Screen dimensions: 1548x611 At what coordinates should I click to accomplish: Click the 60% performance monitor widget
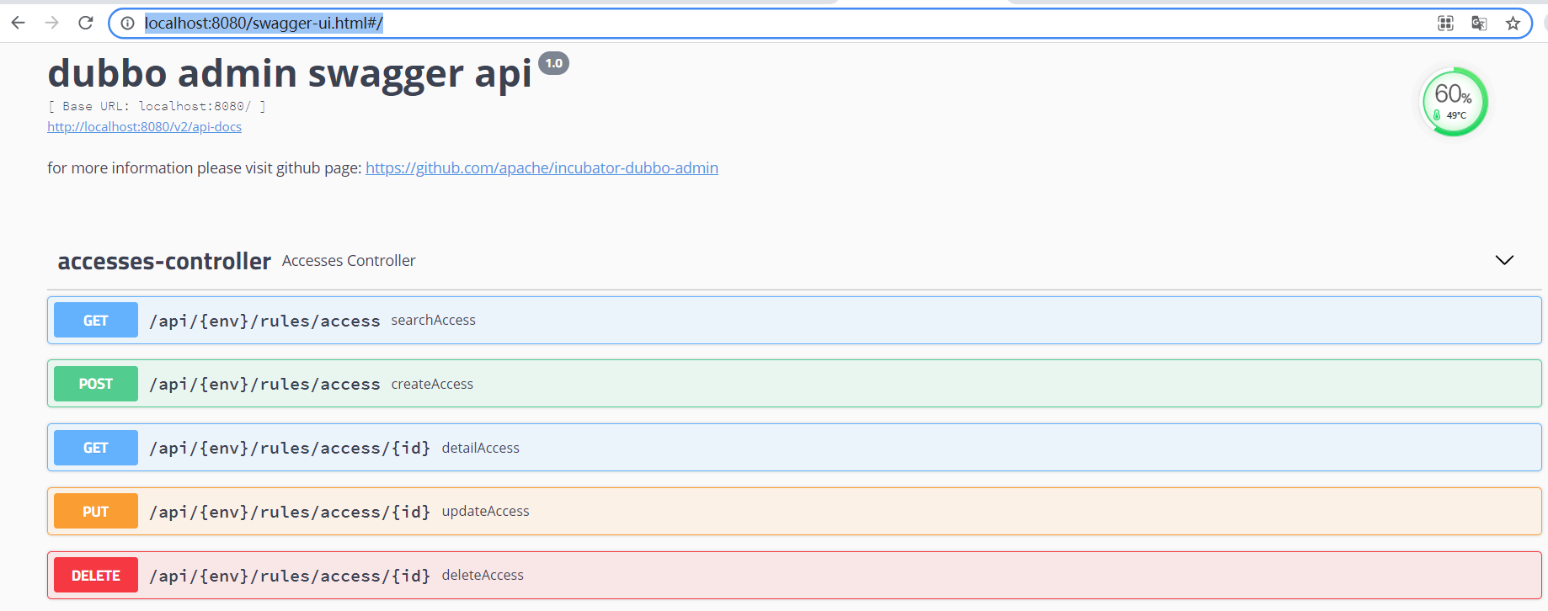point(1454,102)
